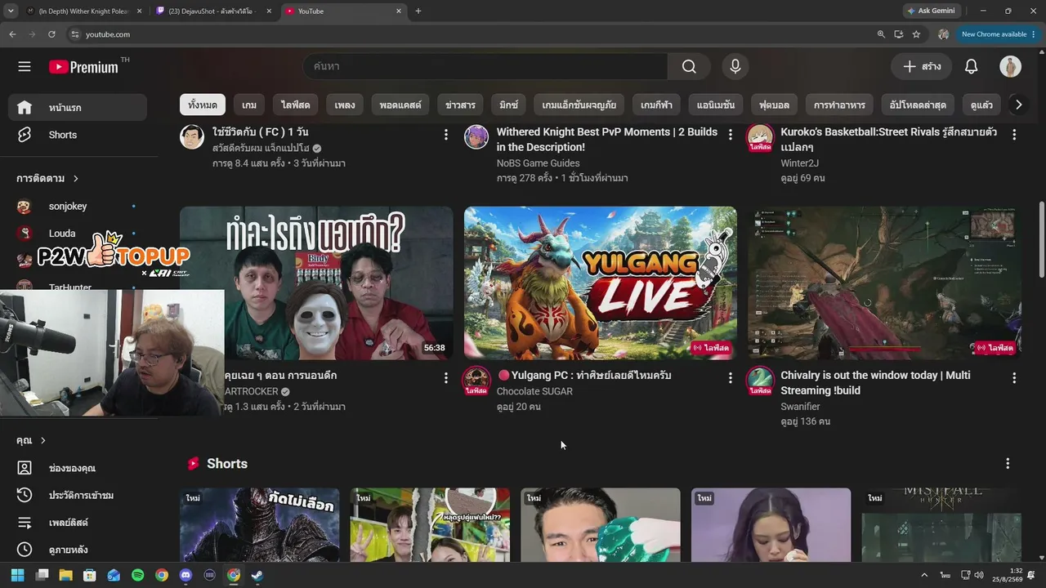Open the ประวัติการเข้าชม history link
The height and width of the screenshot is (588, 1046).
[x=78, y=495]
